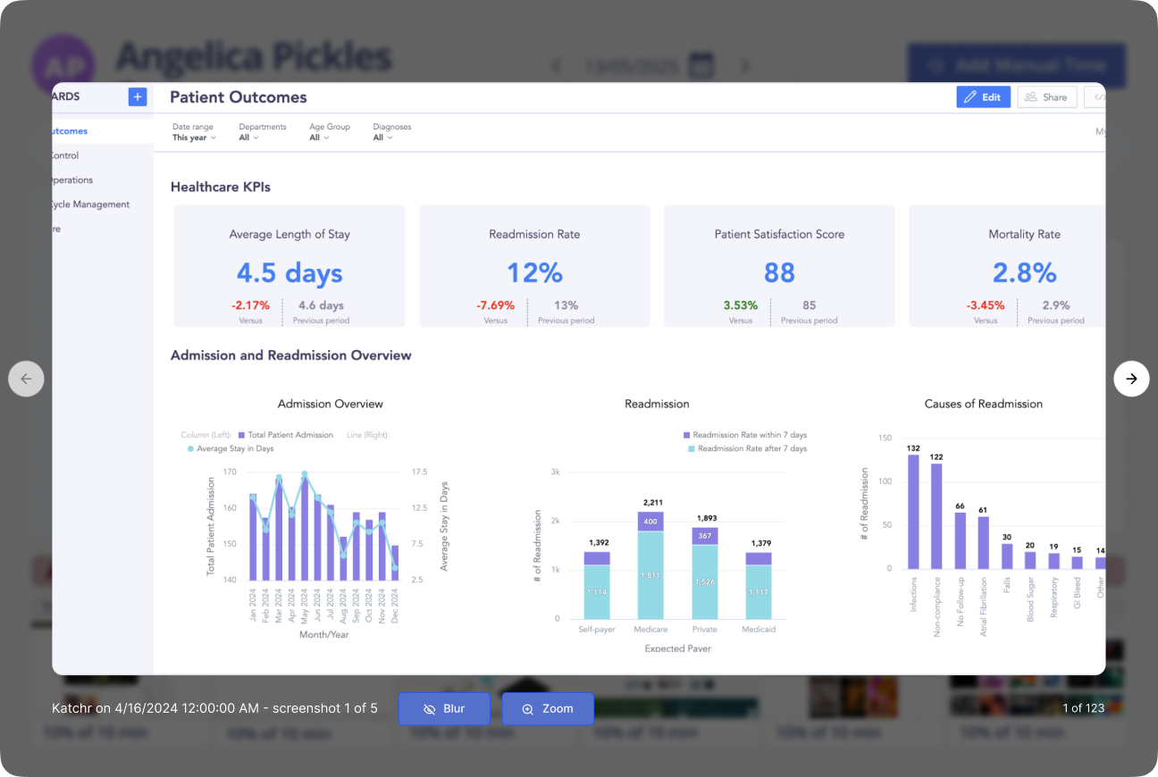Click the Share people icon

click(1031, 96)
